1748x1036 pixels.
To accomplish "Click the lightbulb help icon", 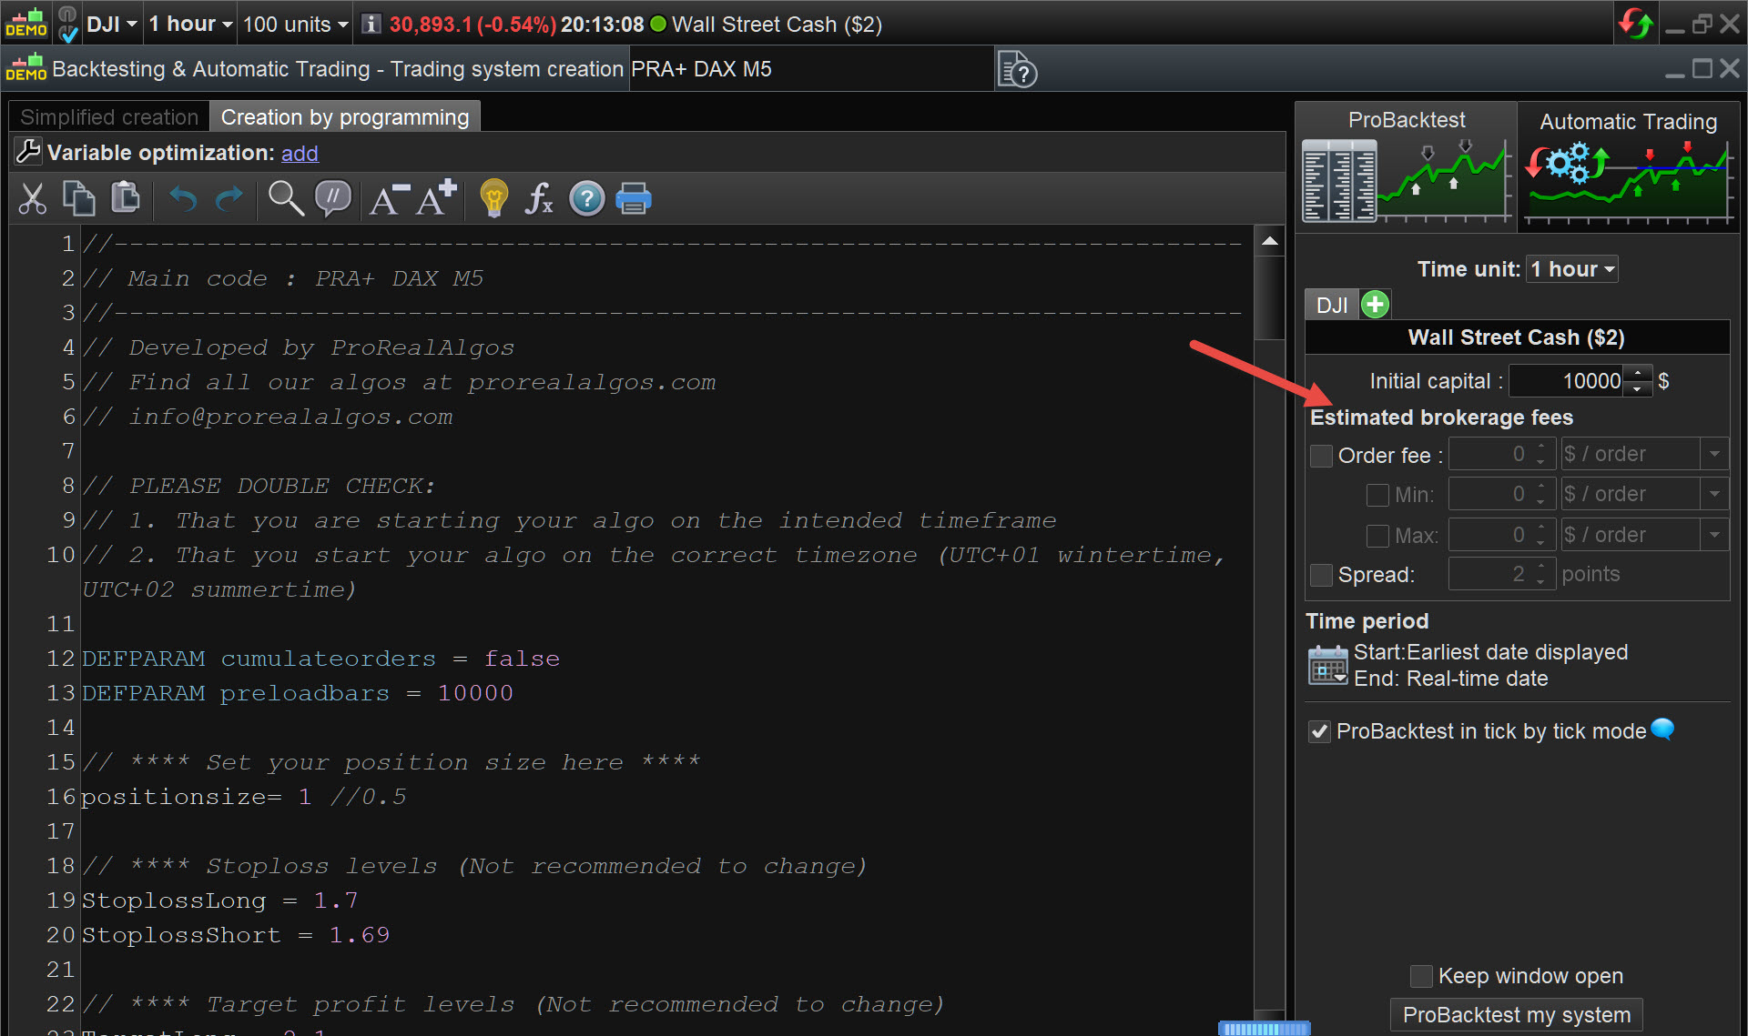I will coord(493,198).
